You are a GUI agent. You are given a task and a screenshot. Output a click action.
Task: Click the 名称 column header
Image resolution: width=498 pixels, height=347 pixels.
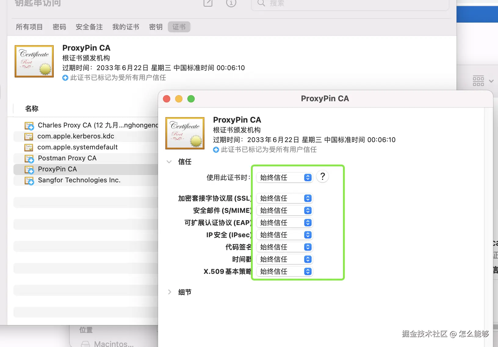(x=32, y=109)
